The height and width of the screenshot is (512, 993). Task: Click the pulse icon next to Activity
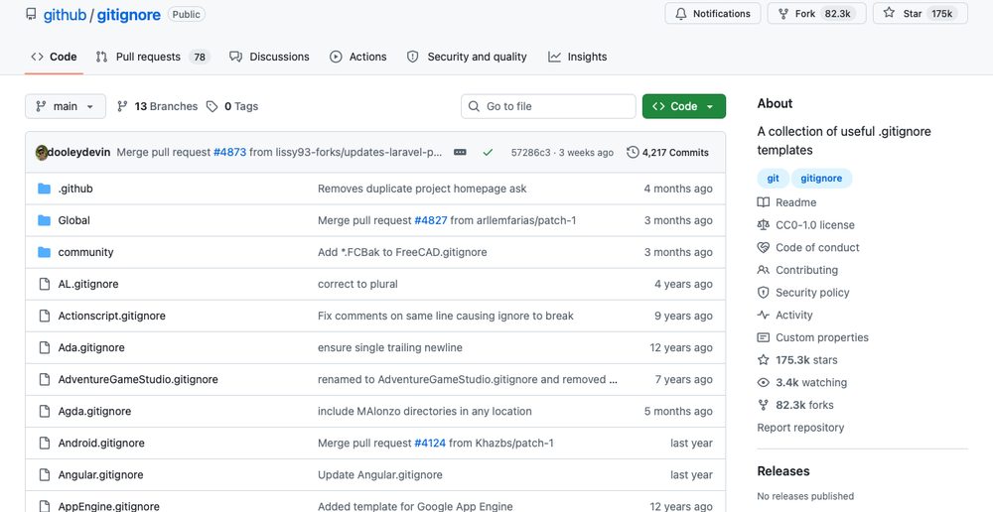(x=763, y=316)
